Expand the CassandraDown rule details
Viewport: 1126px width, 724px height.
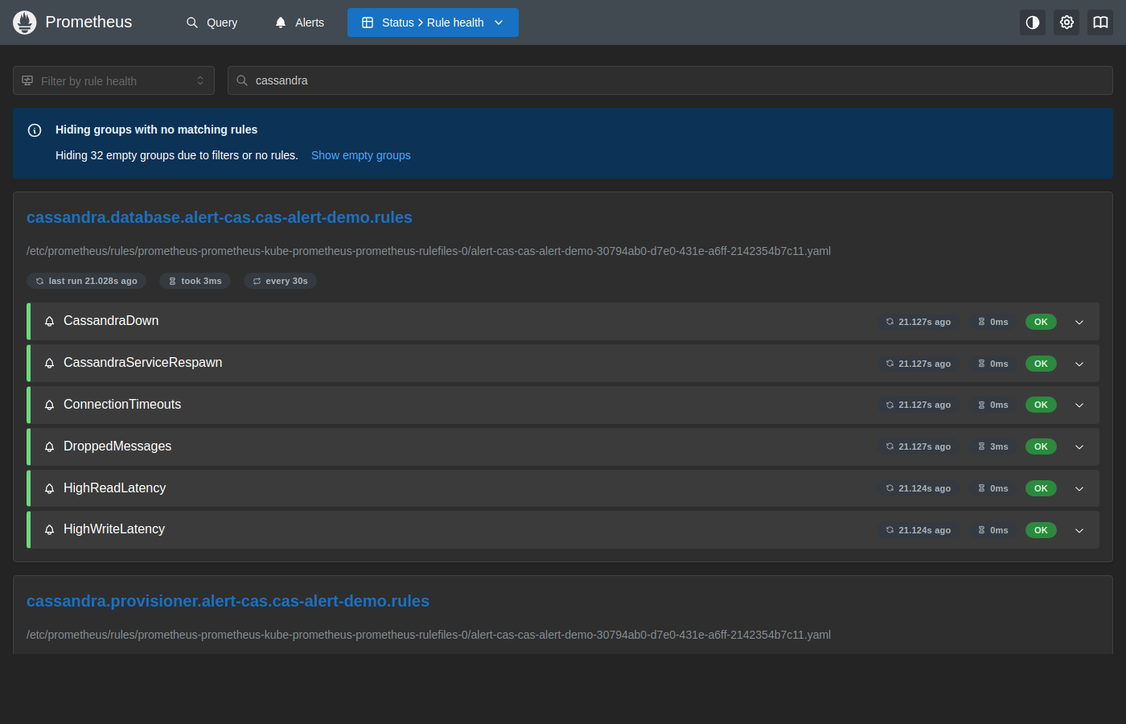pos(1079,322)
